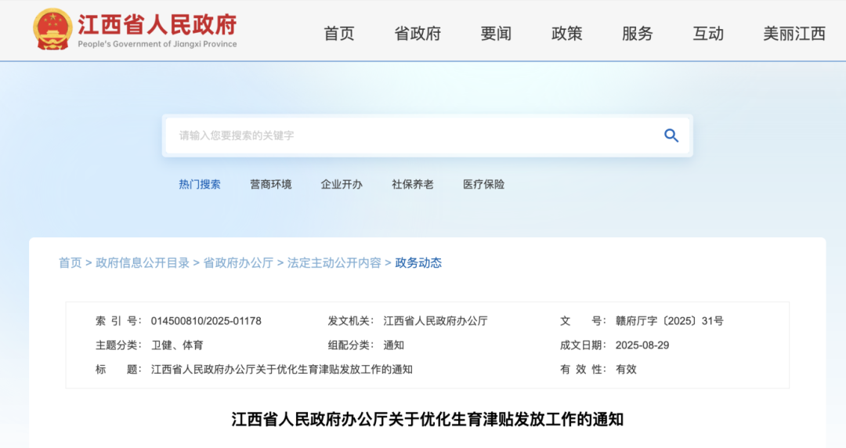Visit the 美丽江西 navigation section
Screen dimensions: 846x448
(794, 34)
